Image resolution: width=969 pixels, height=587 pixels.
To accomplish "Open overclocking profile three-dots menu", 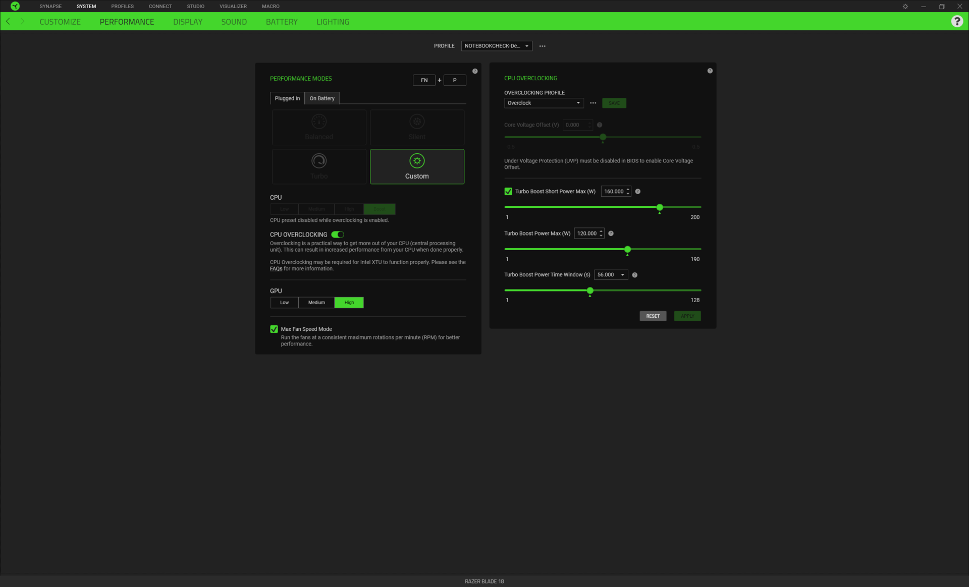I will [593, 103].
